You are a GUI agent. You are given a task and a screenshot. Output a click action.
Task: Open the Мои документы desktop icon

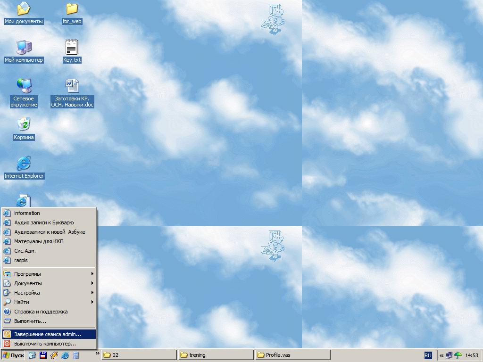click(24, 13)
